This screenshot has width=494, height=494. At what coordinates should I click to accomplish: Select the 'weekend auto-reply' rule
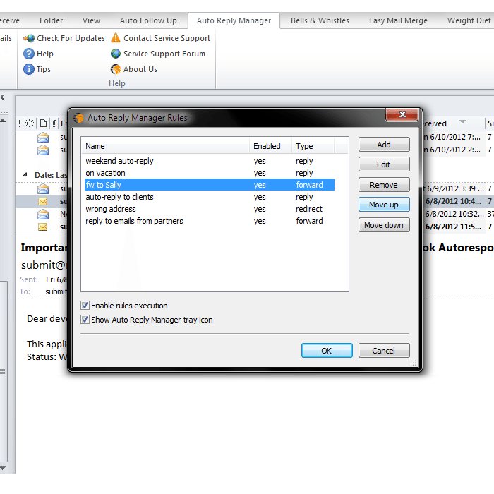pos(210,161)
